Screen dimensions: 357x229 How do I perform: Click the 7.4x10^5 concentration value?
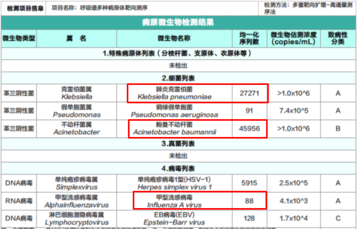pos(294,111)
